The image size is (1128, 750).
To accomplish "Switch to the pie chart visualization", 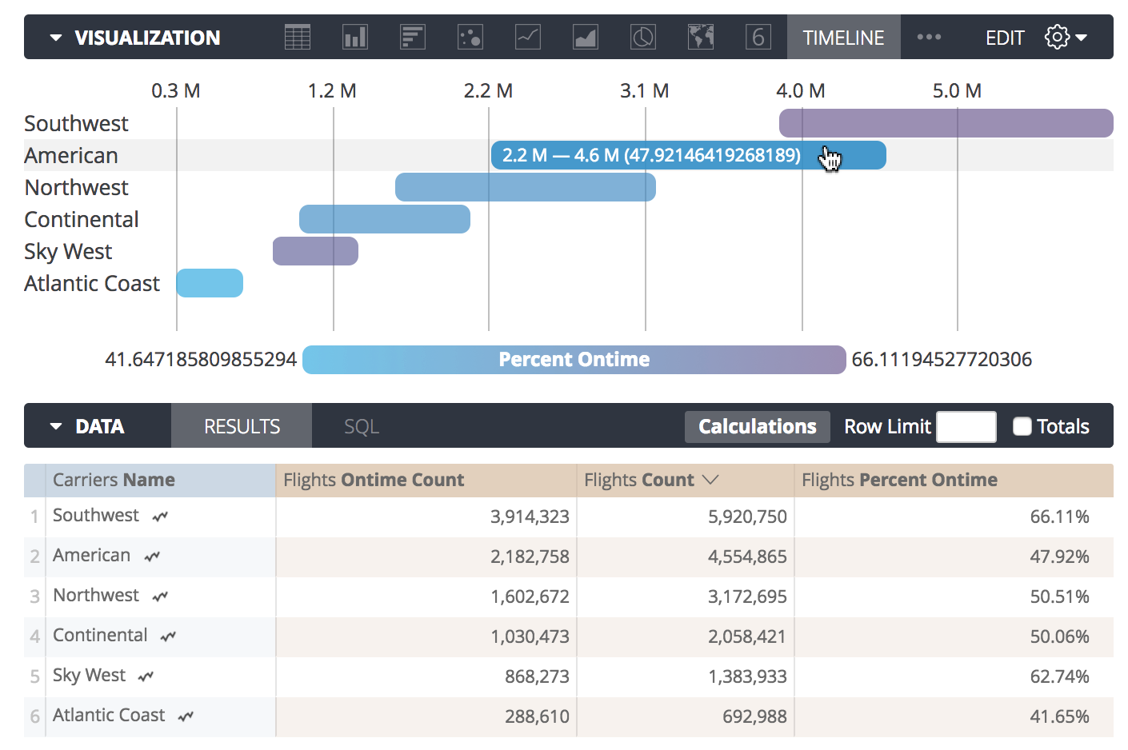I will (643, 37).
